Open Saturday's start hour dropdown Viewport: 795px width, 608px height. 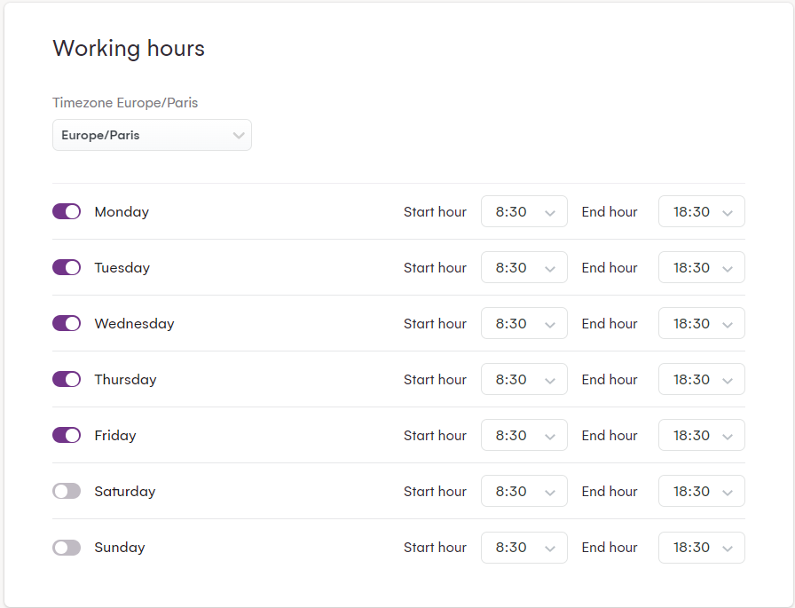pyautogui.click(x=523, y=491)
